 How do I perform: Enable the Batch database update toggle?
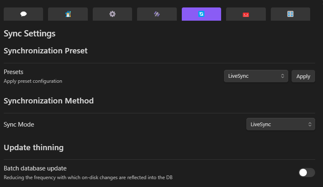click(306, 173)
